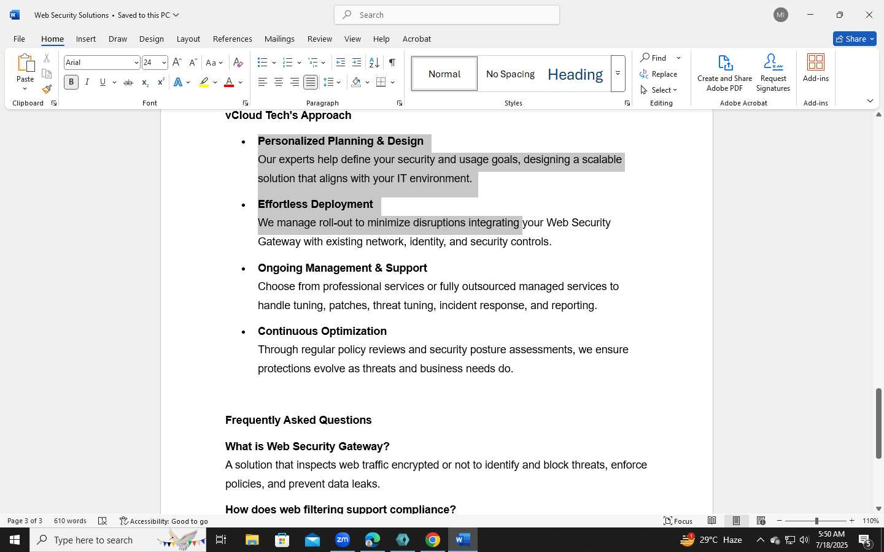884x552 pixels.
Task: Expand the bullet library dropdown arrow
Action: [274, 63]
